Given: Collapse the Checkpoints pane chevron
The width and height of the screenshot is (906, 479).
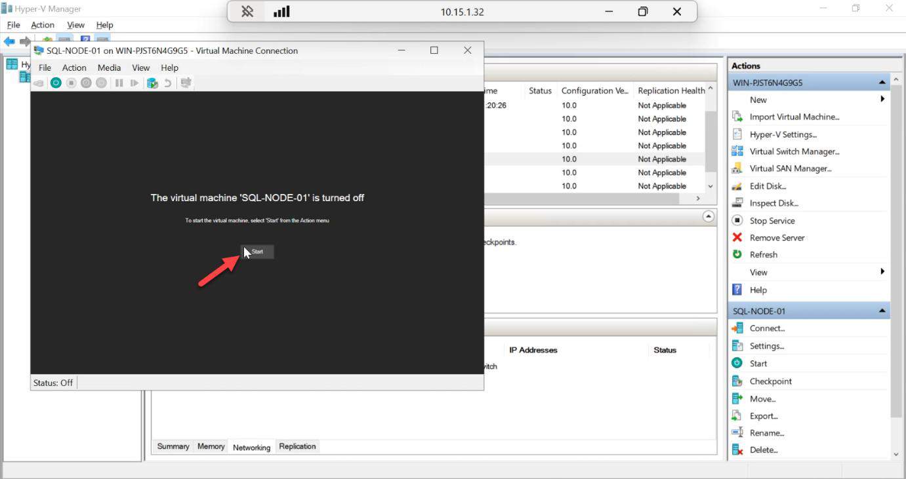Looking at the screenshot, I should (709, 216).
